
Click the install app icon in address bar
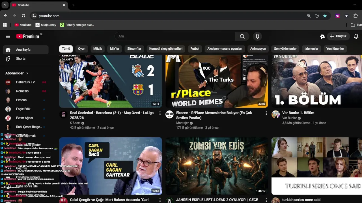click(x=317, y=16)
